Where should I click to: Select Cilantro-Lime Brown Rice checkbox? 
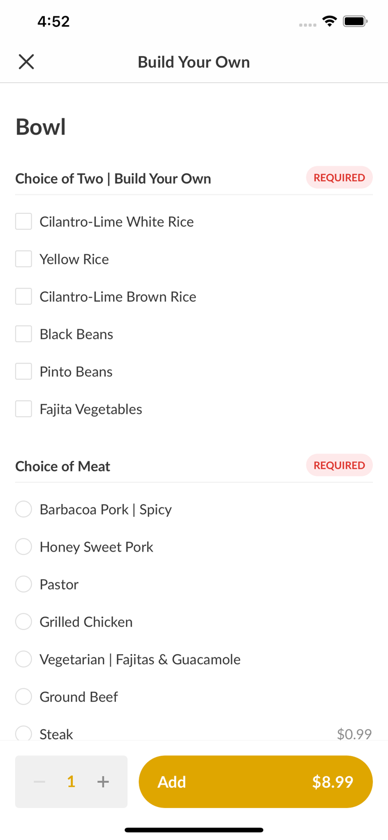(x=24, y=297)
